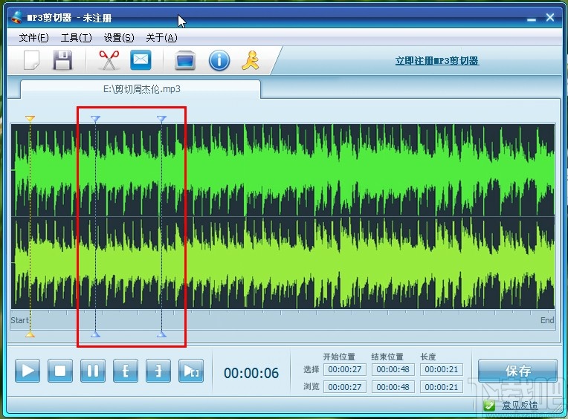Click the left blue selection start marker on top
The height and width of the screenshot is (419, 568).
point(95,118)
